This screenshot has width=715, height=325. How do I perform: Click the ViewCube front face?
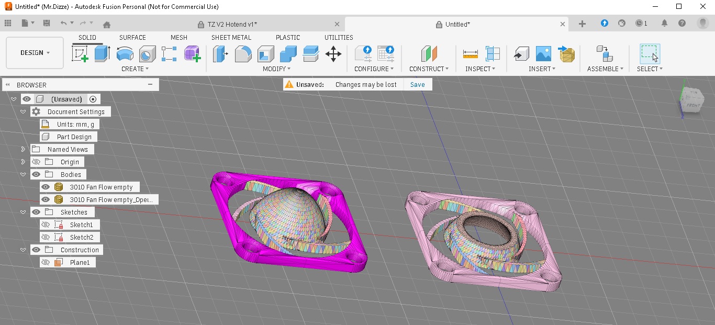click(692, 105)
